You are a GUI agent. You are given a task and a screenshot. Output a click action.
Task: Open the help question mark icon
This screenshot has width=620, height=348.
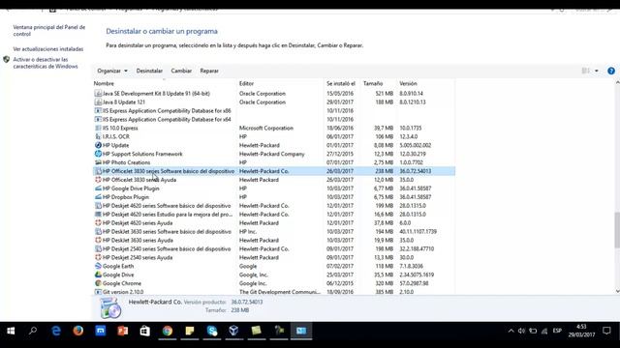611,71
